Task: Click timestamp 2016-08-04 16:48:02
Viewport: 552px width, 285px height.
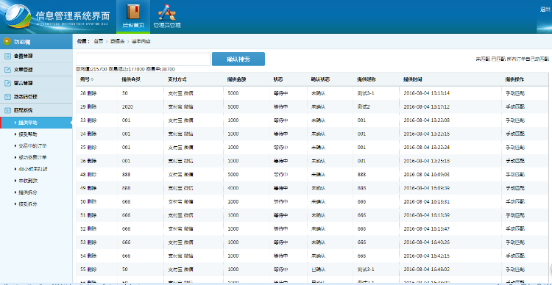Action: coord(426,270)
